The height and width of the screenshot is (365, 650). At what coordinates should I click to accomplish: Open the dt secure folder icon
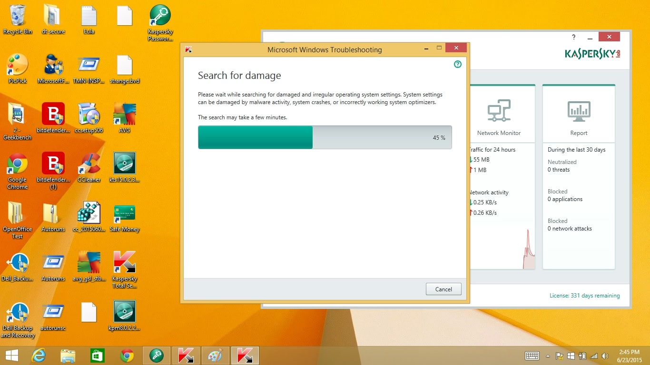tap(53, 19)
